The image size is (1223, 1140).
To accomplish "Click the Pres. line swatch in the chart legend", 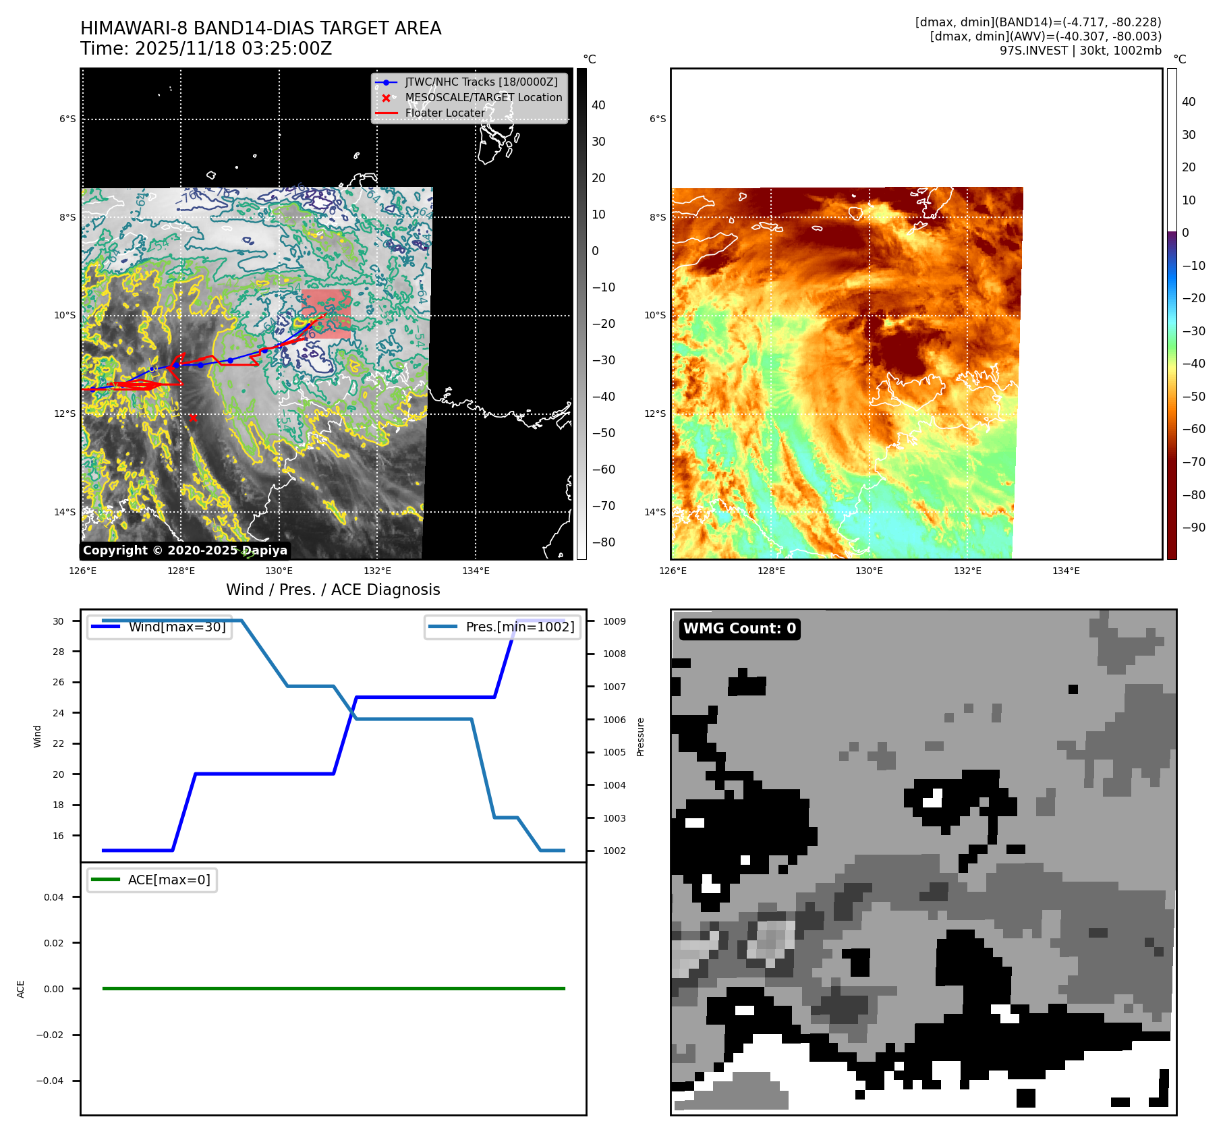I will point(443,627).
